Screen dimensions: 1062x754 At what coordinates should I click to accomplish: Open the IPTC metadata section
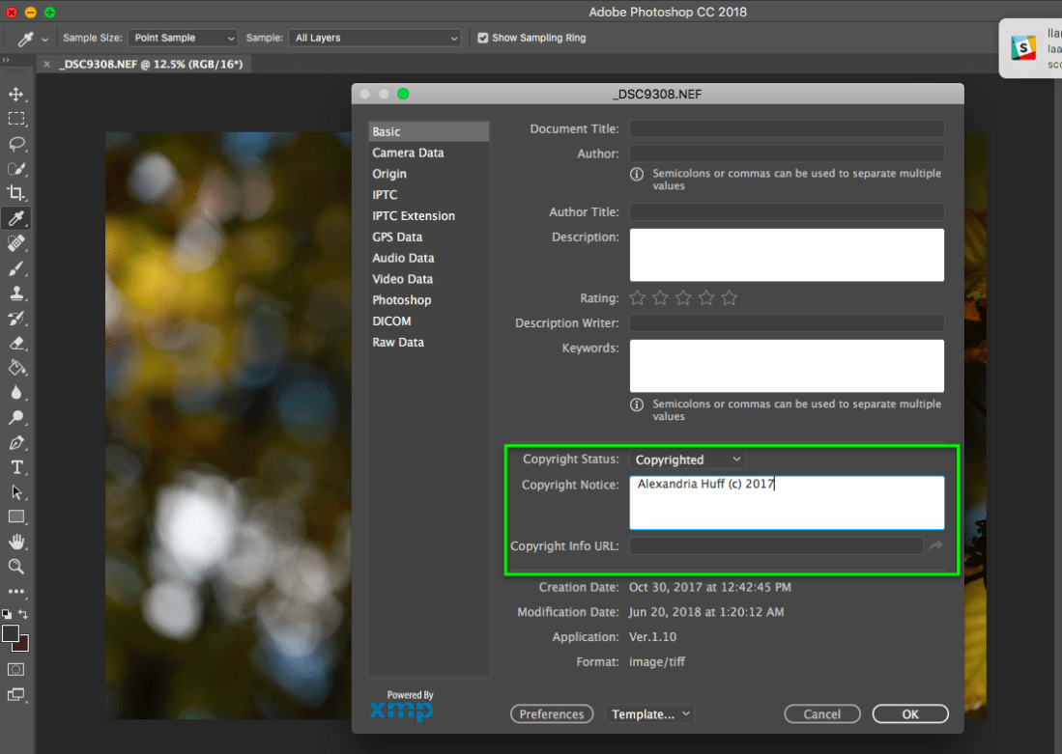pyautogui.click(x=385, y=194)
